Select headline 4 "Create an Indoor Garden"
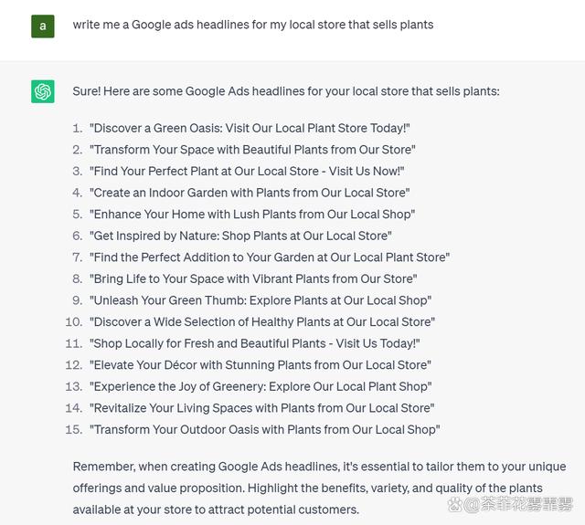 click(250, 193)
